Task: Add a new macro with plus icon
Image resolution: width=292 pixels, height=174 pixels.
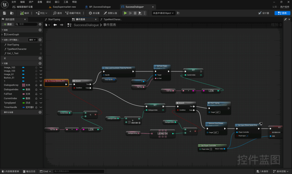Action: (x=40, y=58)
